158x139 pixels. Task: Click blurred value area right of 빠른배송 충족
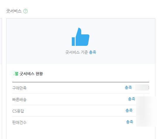point(145,101)
